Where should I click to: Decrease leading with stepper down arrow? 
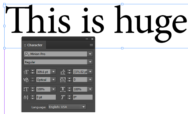coord(69,73)
